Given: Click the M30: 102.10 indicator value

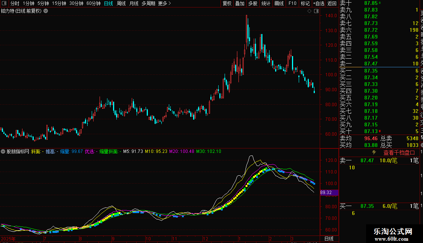Looking at the screenshot, I should click(209, 151).
